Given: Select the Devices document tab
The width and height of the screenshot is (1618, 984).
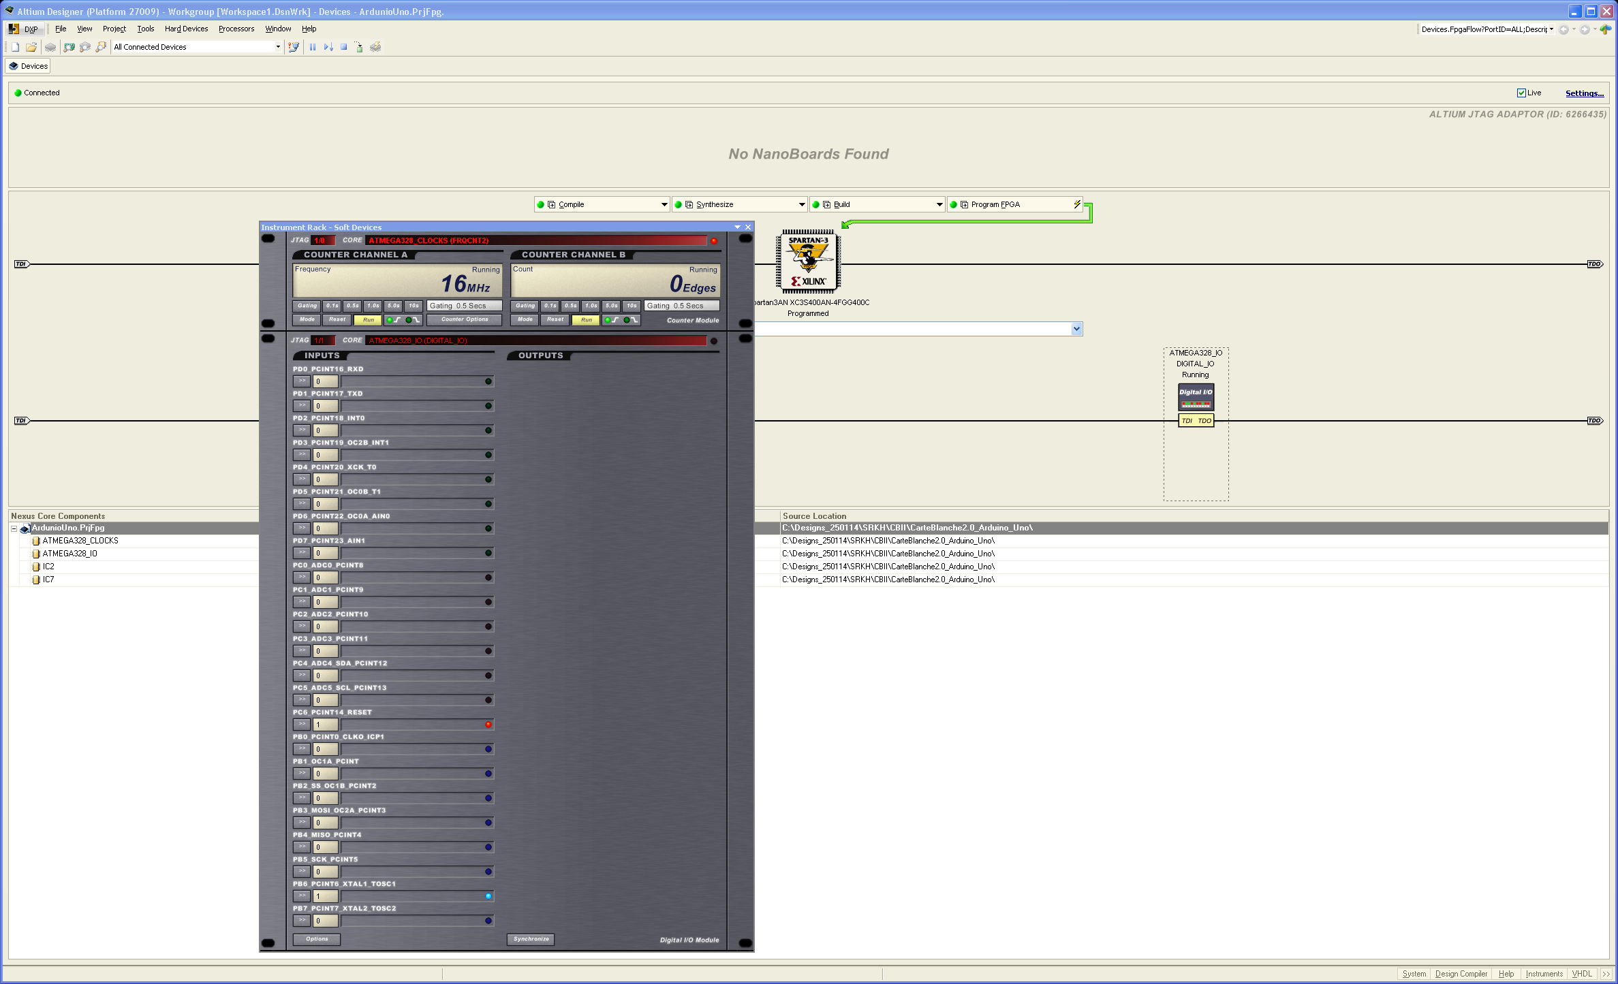Looking at the screenshot, I should (x=28, y=66).
